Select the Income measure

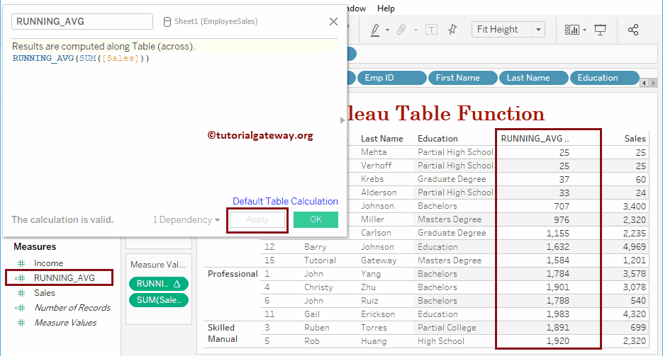(49, 263)
